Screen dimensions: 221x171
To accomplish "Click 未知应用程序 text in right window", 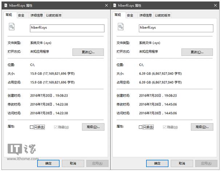I will (149, 52).
